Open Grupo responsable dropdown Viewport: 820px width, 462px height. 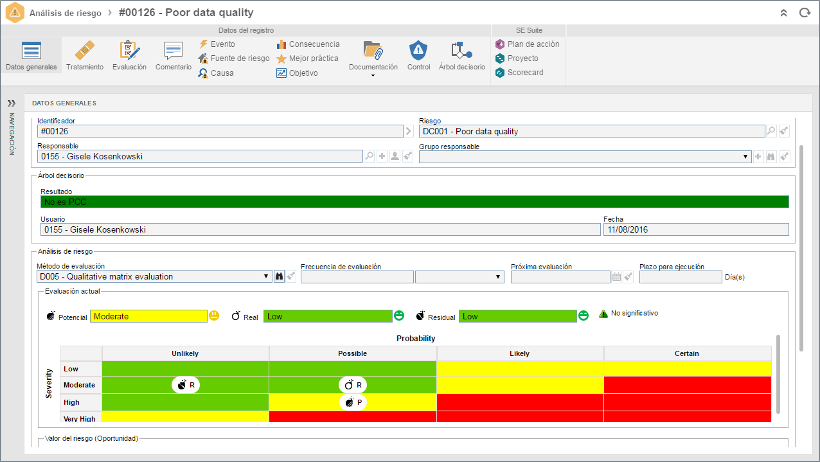tap(745, 157)
